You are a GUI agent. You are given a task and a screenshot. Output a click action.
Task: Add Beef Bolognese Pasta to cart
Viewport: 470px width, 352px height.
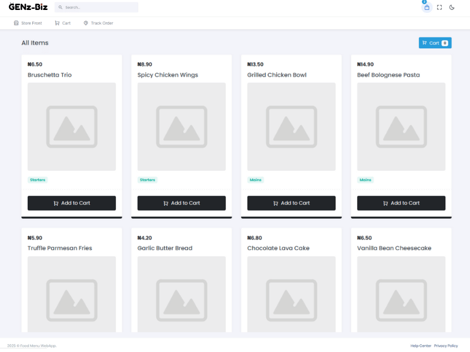point(401,203)
